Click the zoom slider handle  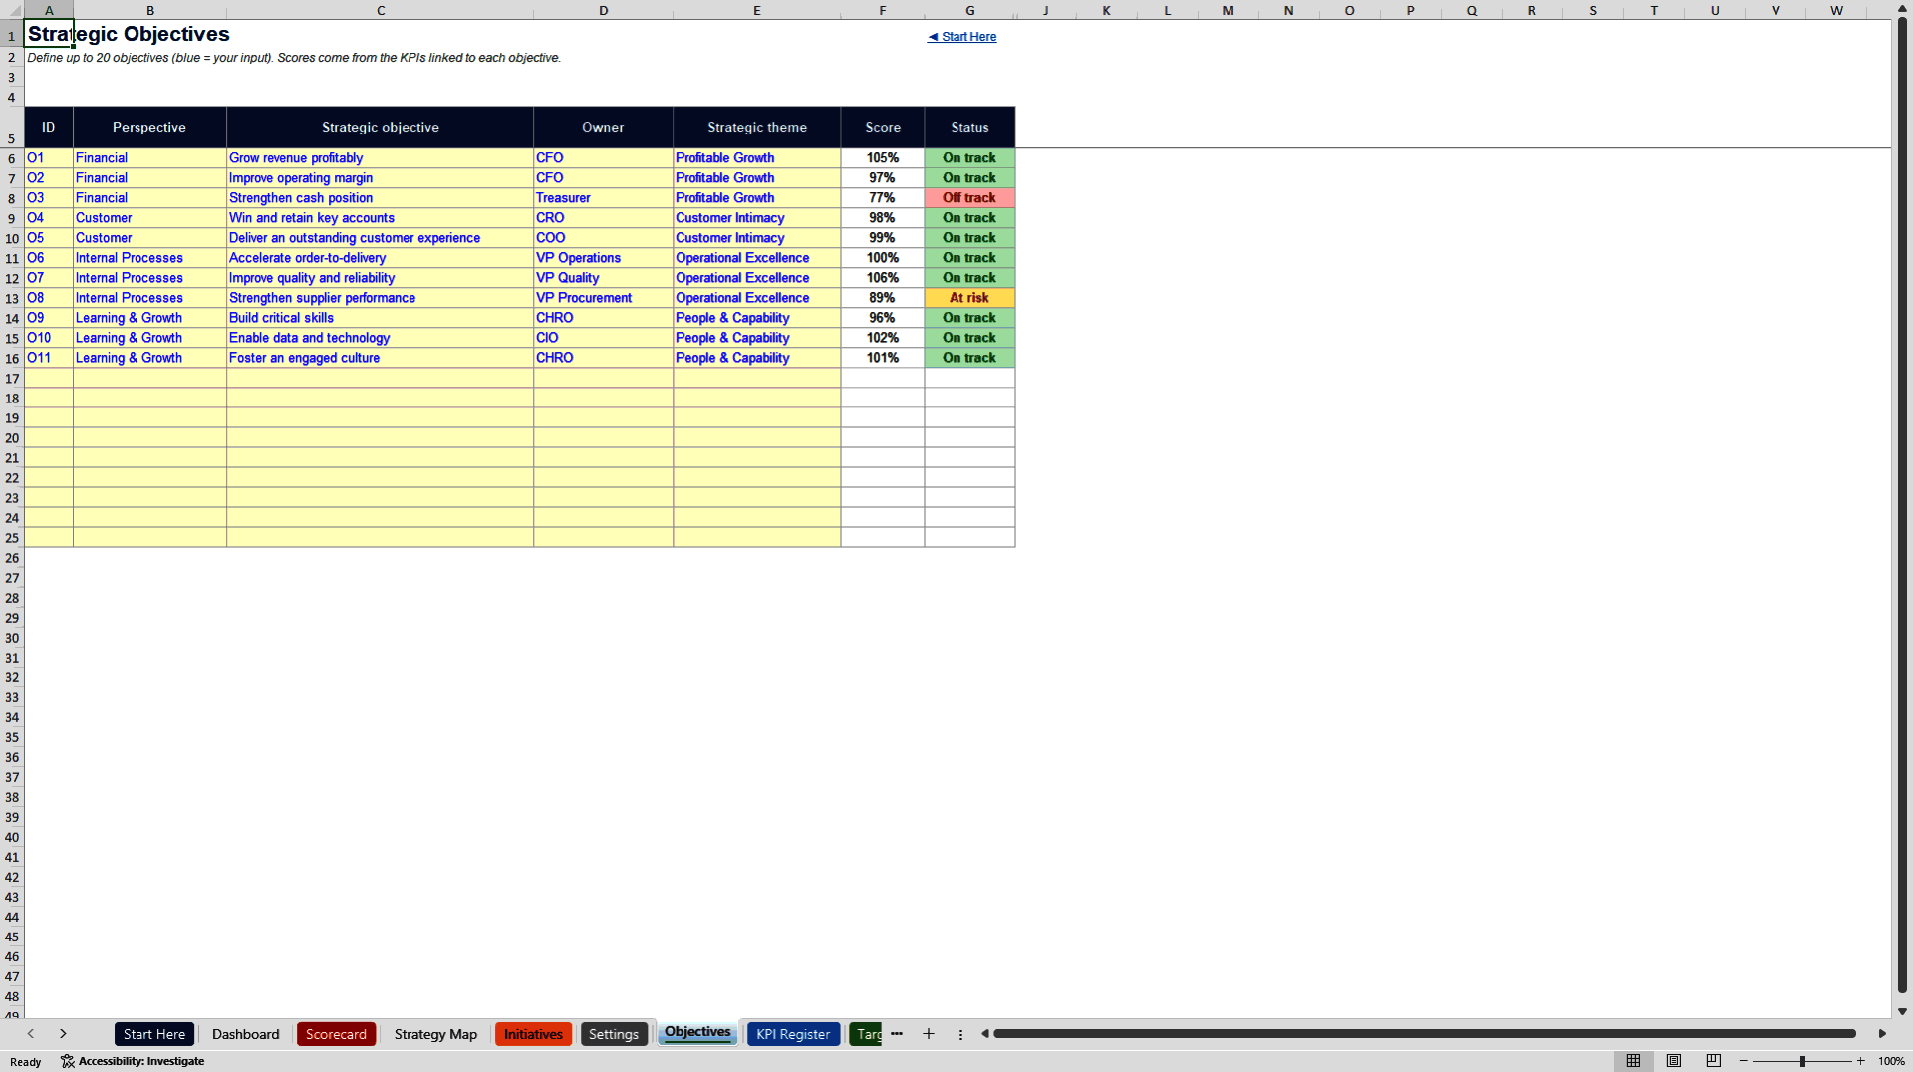click(x=1802, y=1061)
